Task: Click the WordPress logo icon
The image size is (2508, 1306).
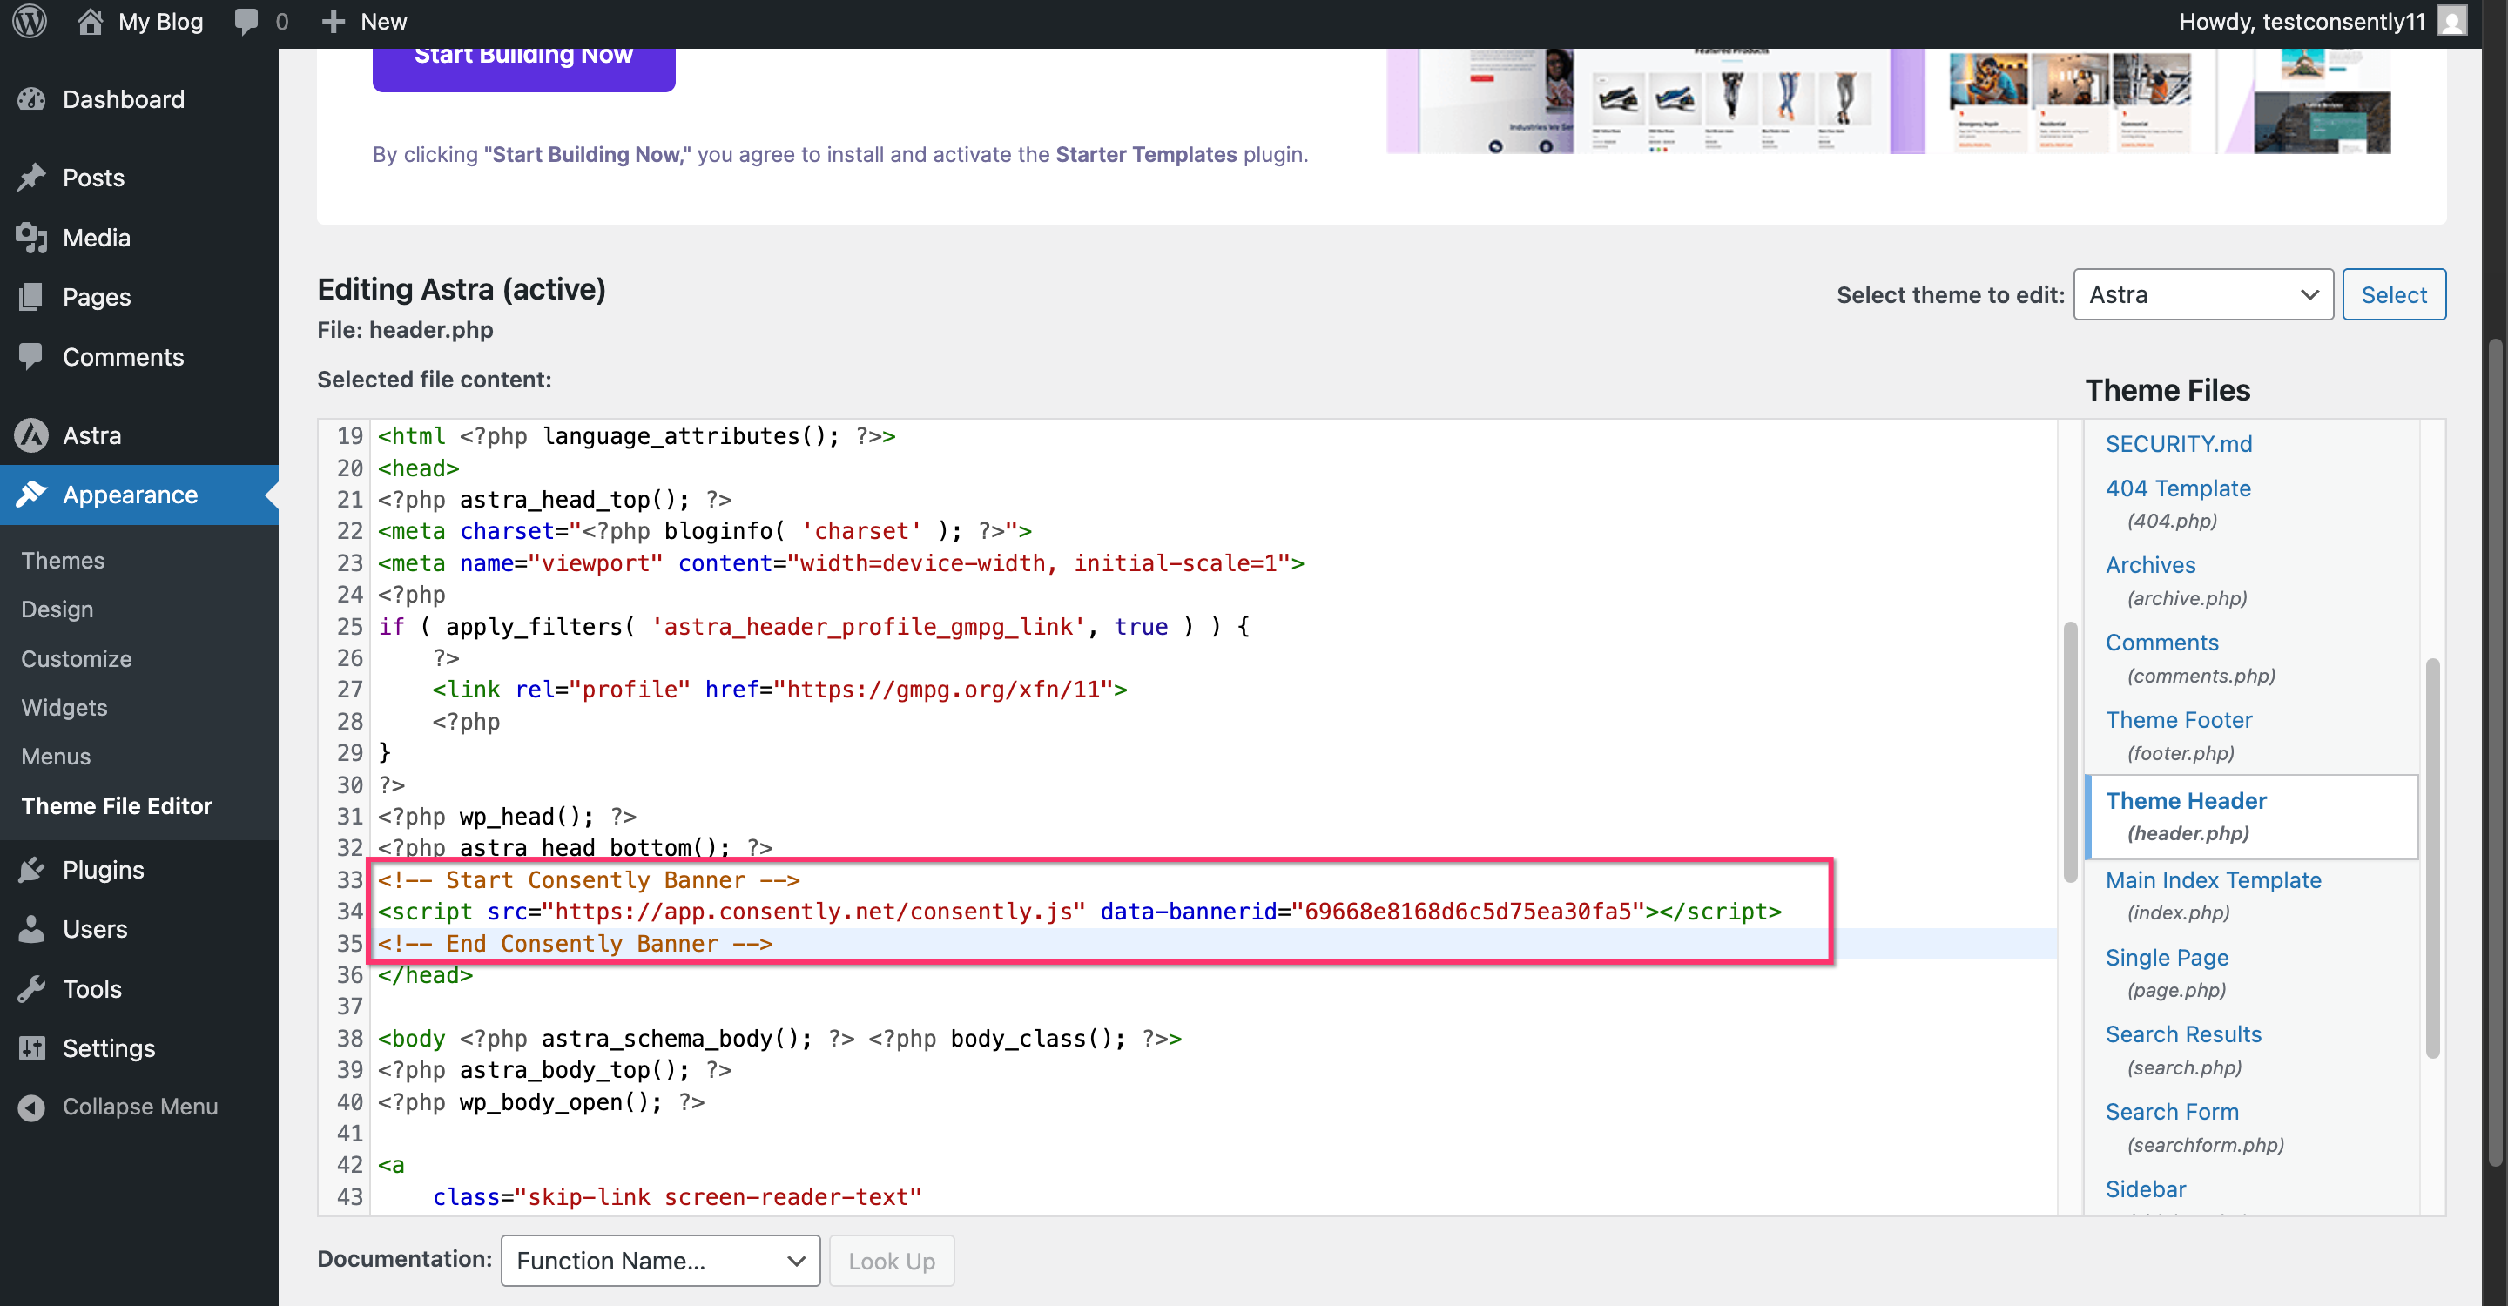Action: click(30, 22)
